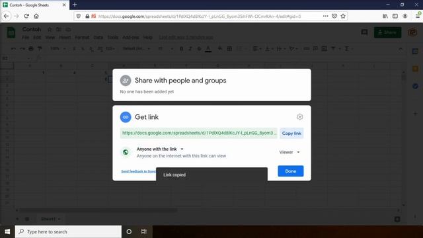The width and height of the screenshot is (423, 238).
Task: Click the Copy link button
Action: point(291,134)
